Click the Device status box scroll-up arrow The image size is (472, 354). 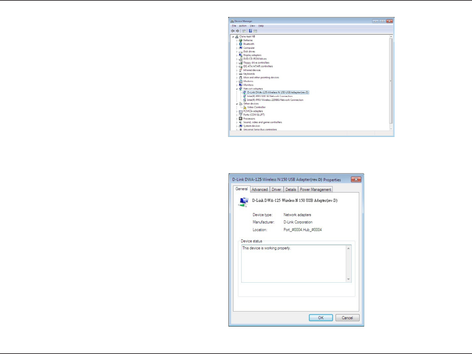coord(348,249)
